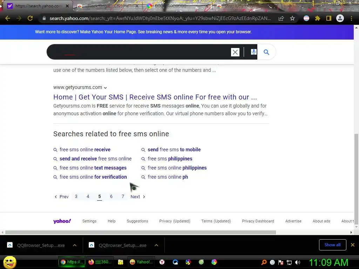
Task: Submit search with the magnifier button
Action: point(266,52)
